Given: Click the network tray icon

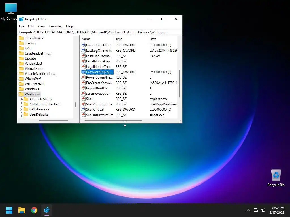Looking at the screenshot, I should [x=256, y=210].
